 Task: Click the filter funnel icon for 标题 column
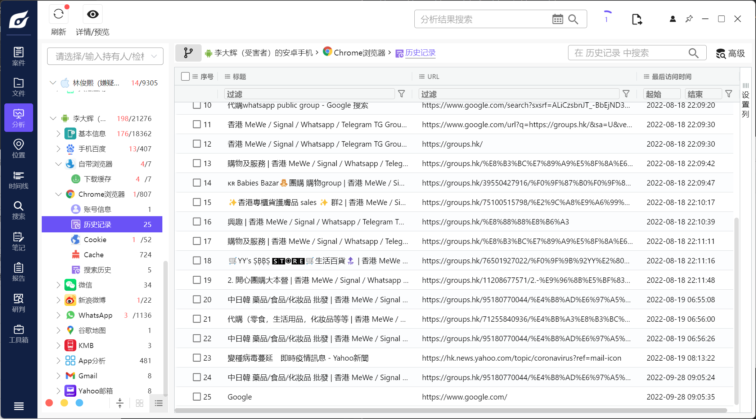click(401, 94)
